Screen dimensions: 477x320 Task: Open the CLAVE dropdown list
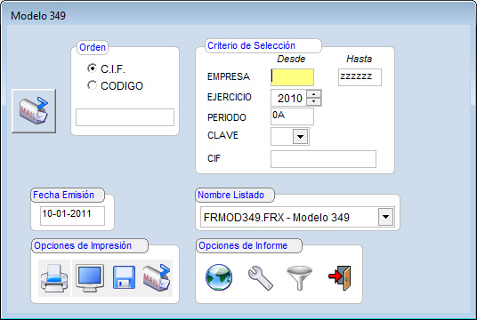click(300, 137)
